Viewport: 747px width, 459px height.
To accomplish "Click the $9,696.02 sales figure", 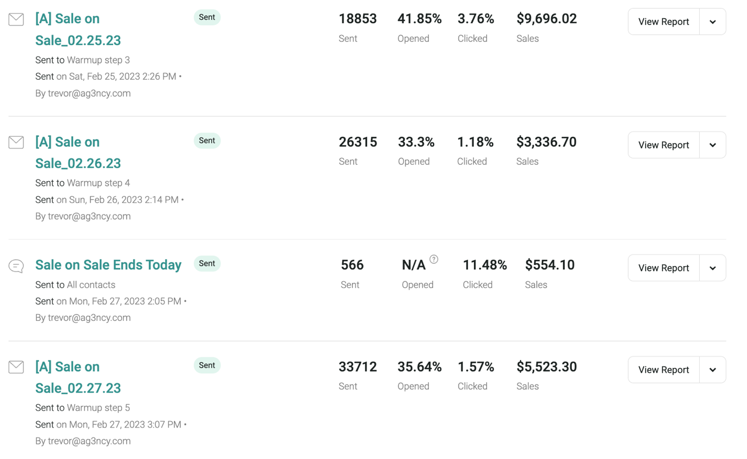I will coord(547,19).
